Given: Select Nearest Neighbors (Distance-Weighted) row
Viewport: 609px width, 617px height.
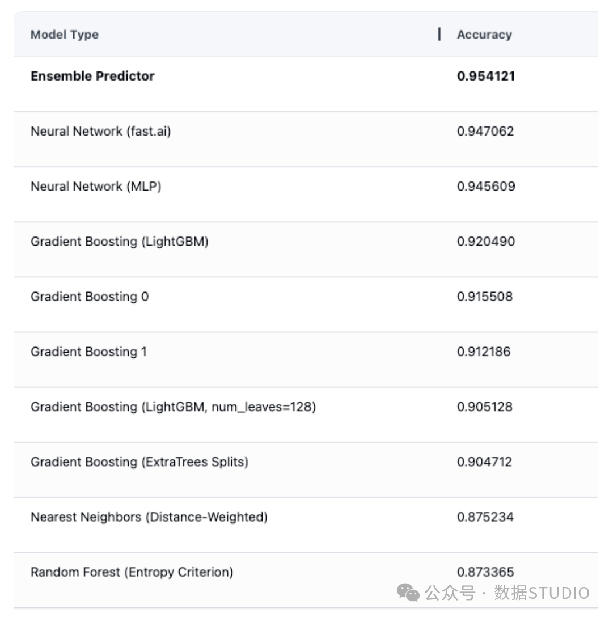Looking at the screenshot, I should point(306,525).
